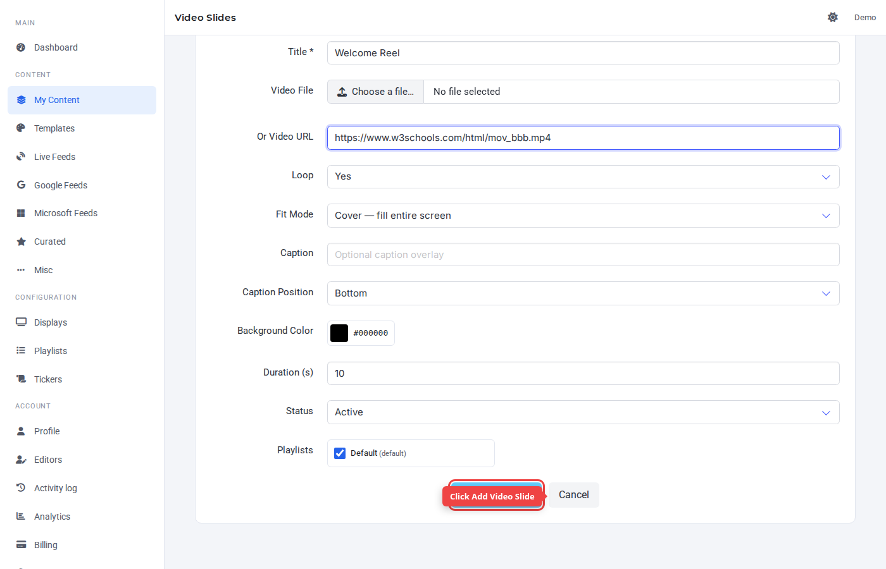Open the Displays configuration page
886x569 pixels.
[x=82, y=322]
